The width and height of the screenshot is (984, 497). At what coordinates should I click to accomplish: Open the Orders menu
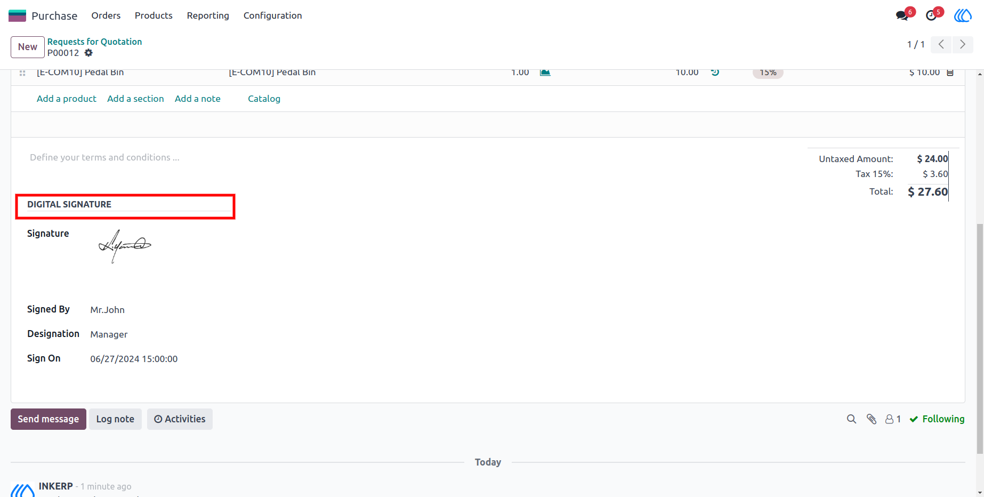[x=106, y=15]
